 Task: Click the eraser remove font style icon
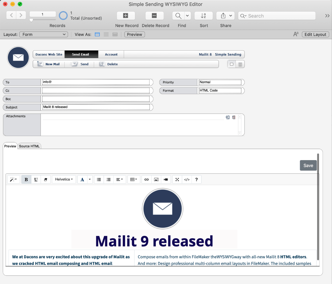pos(45,179)
